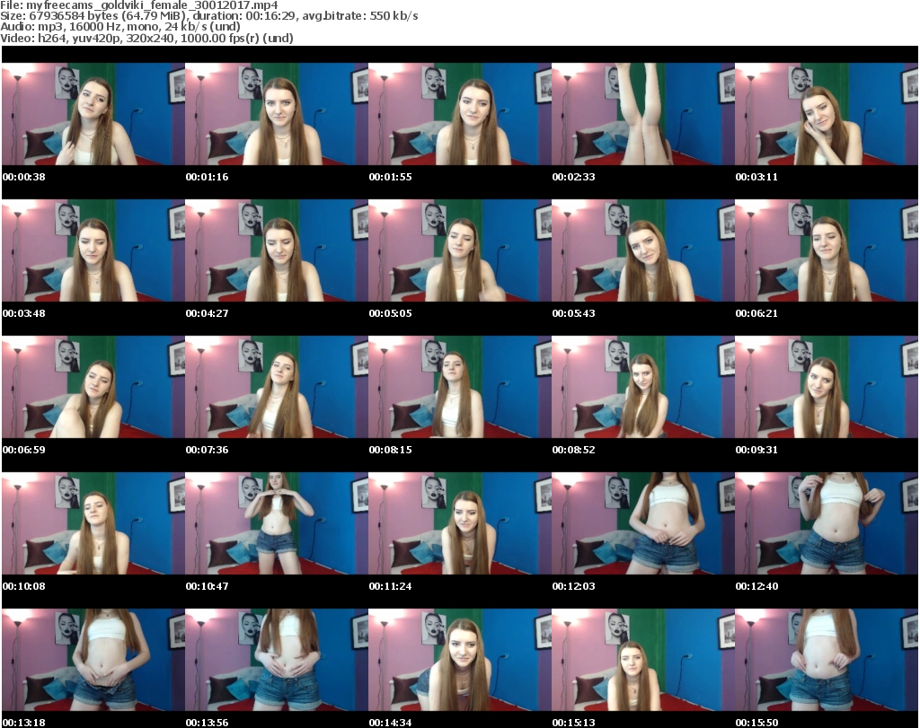Select the thumbnail frame at 00:08:15
The image size is (920, 728).
click(460, 387)
